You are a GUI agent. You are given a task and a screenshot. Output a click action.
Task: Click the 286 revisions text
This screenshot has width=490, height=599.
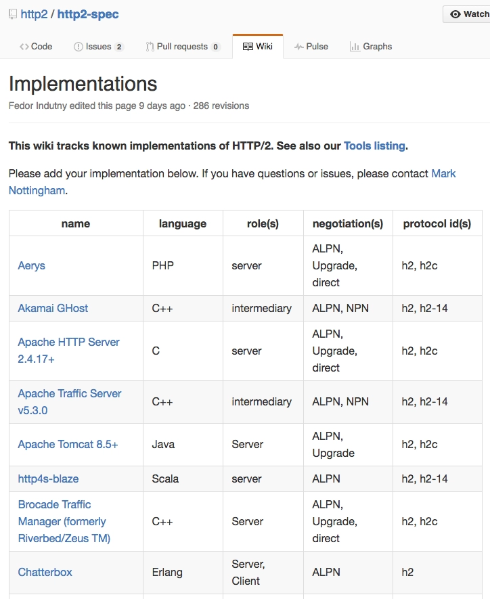[x=221, y=106]
